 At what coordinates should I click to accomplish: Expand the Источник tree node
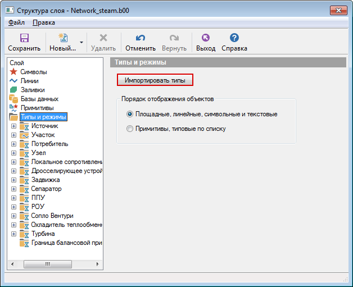(14, 126)
